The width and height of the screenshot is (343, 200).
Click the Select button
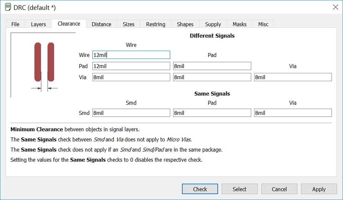point(239,189)
